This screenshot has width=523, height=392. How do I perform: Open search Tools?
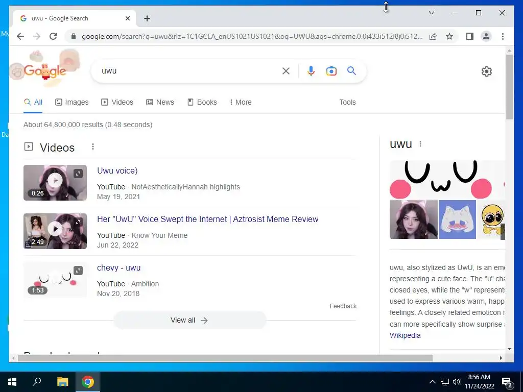(347, 102)
